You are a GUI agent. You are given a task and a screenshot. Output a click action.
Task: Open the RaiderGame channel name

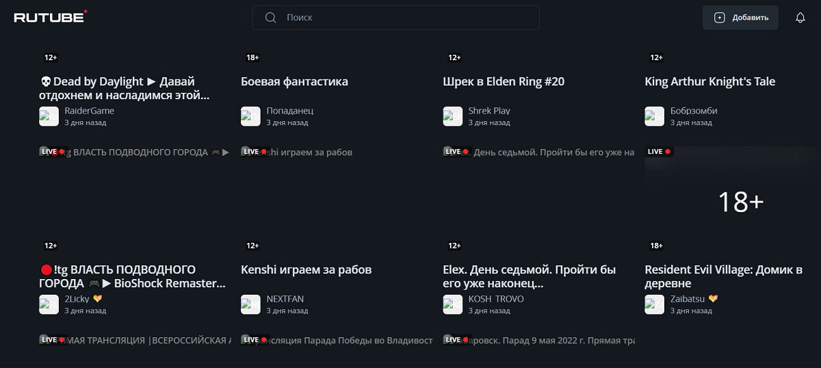(x=89, y=111)
